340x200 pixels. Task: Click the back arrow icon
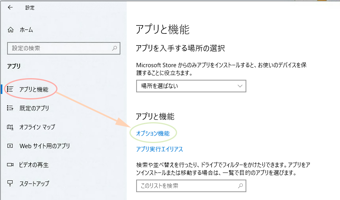[x=10, y=7]
